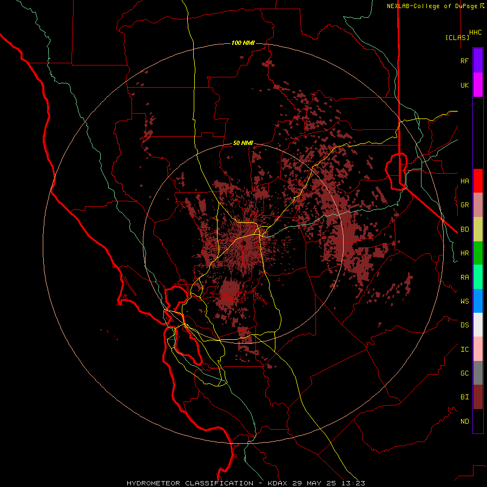The height and width of the screenshot is (487, 487).
Task: Click the UK magenta color swatch
Action: click(478, 85)
